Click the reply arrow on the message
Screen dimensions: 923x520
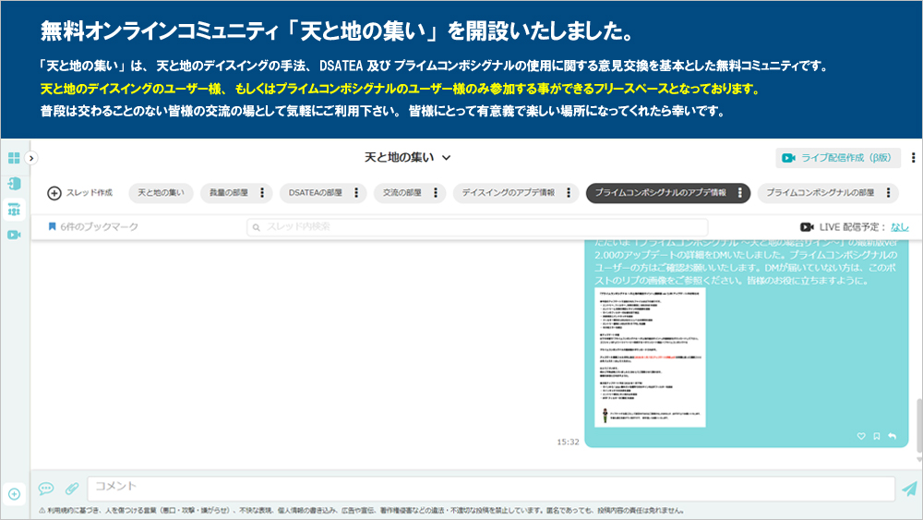[x=892, y=436]
